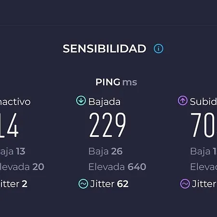Click the Subida upload arrow icon
Screen dimensions: 217x217
click(182, 101)
